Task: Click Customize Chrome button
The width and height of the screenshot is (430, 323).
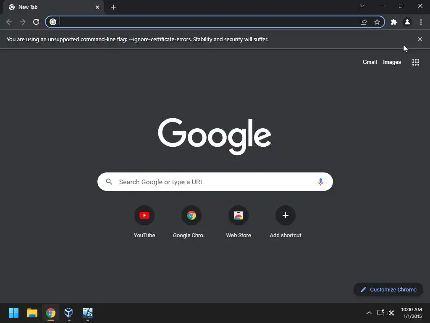Action: click(x=388, y=289)
